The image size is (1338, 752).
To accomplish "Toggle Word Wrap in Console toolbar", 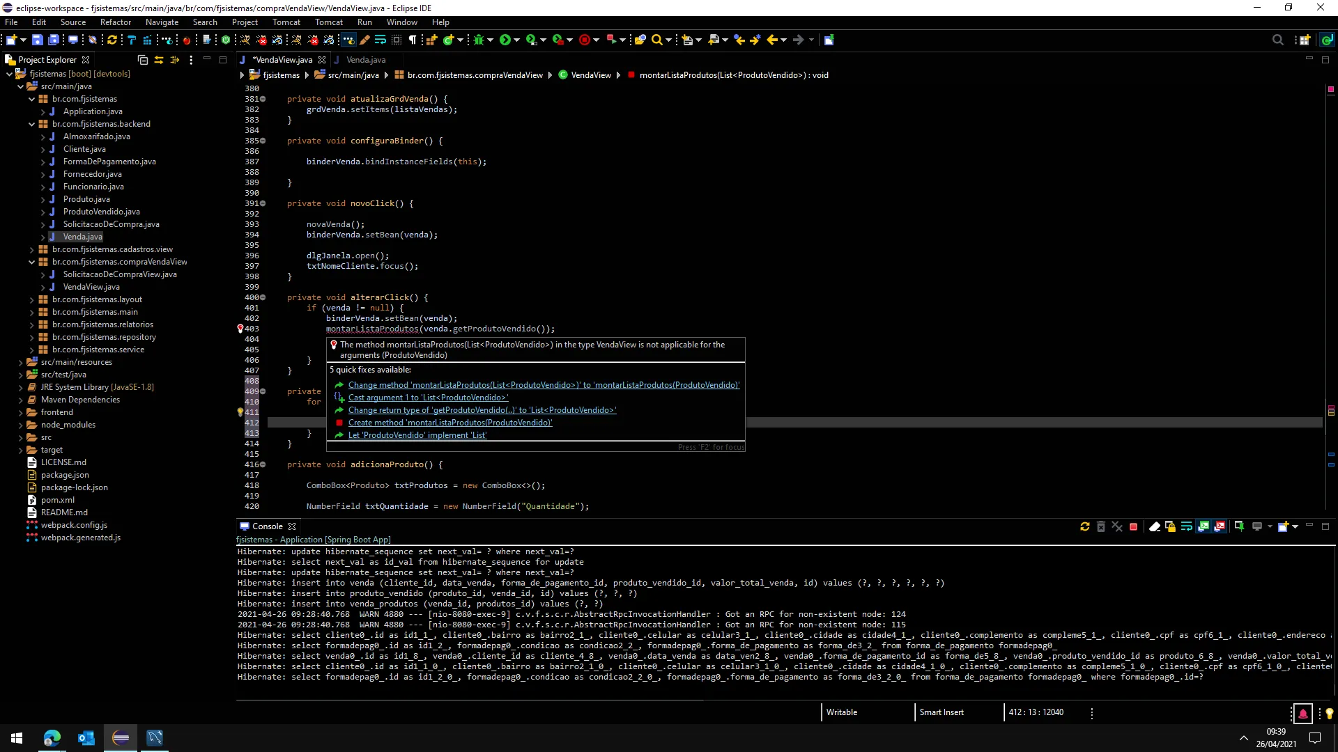I will (x=1186, y=527).
